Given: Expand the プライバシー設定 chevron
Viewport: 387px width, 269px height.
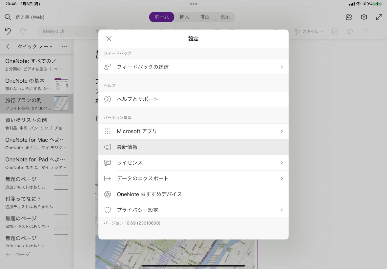Looking at the screenshot, I should point(281,210).
